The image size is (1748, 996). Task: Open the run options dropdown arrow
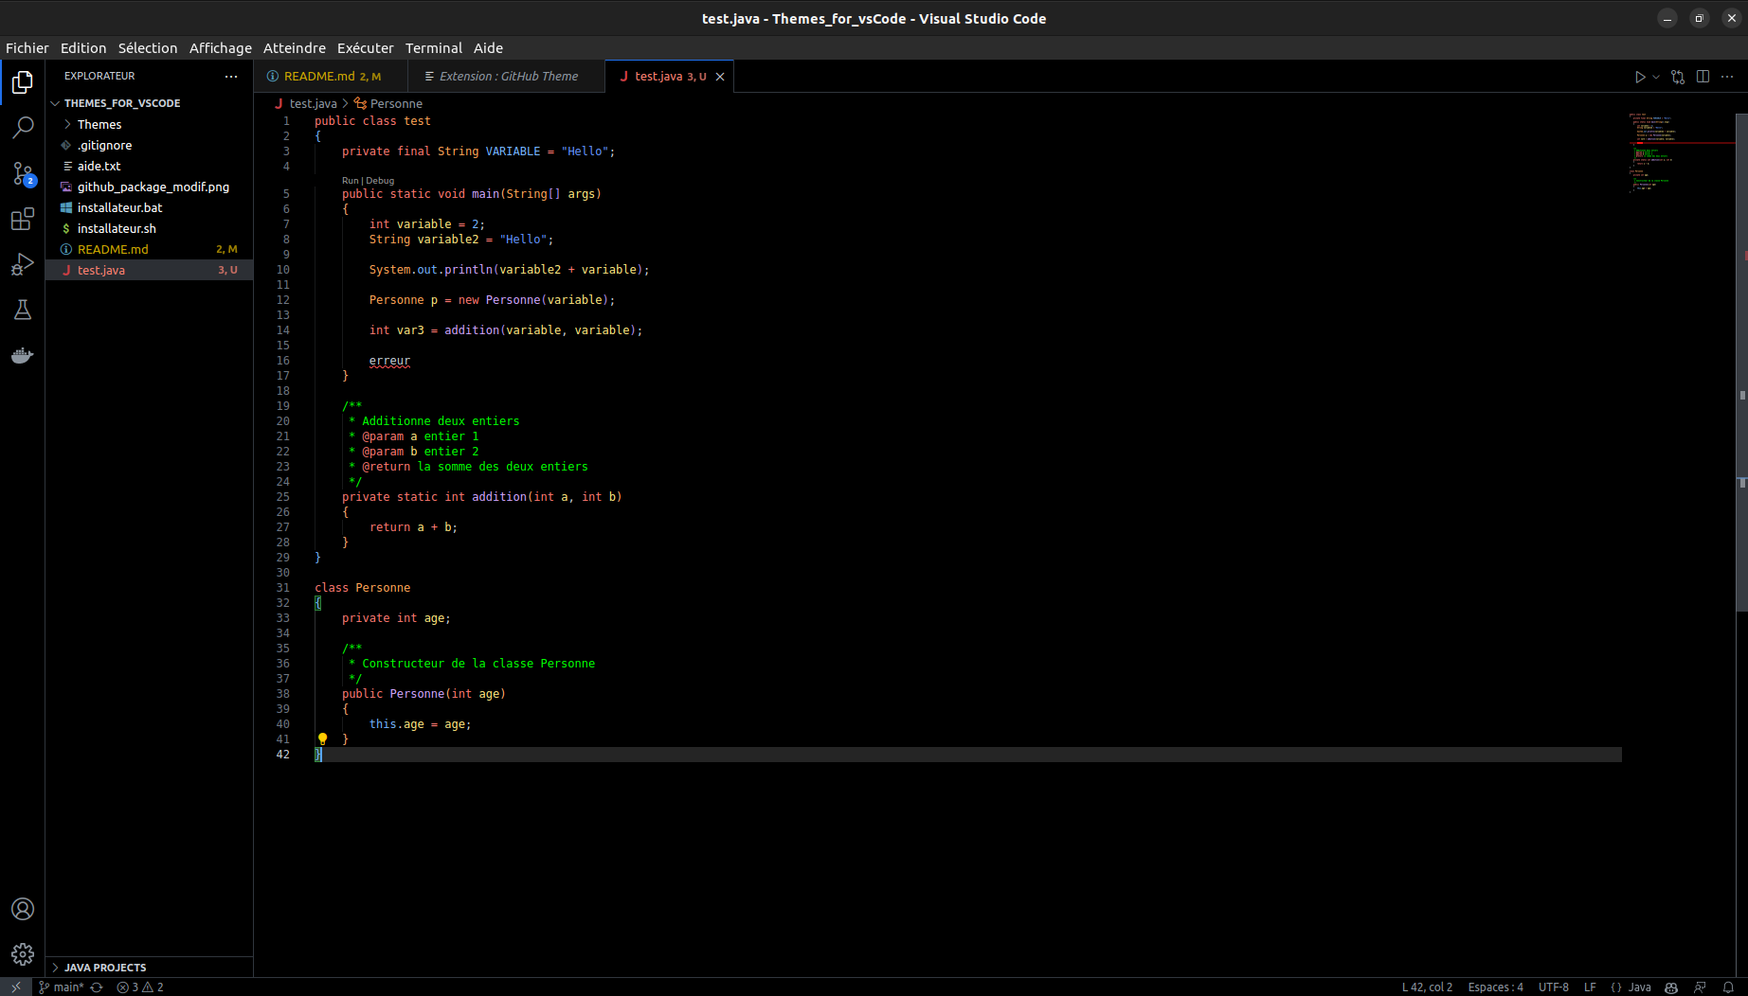[x=1656, y=77]
